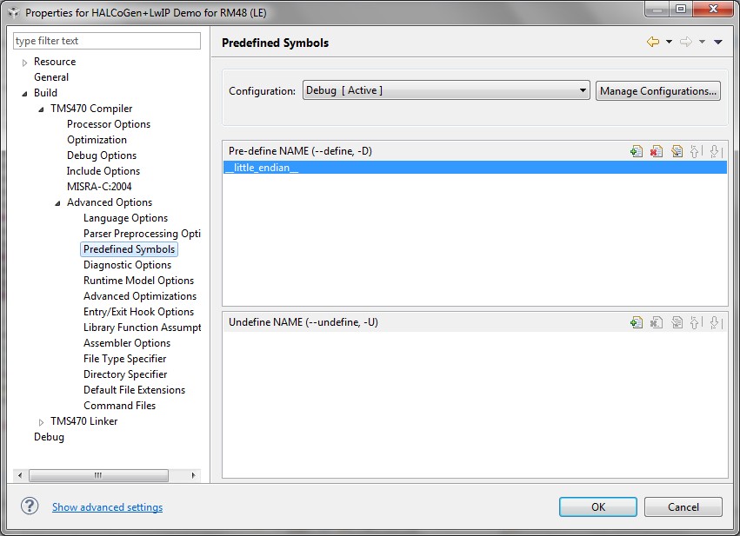Open the help question mark icon

30,506
